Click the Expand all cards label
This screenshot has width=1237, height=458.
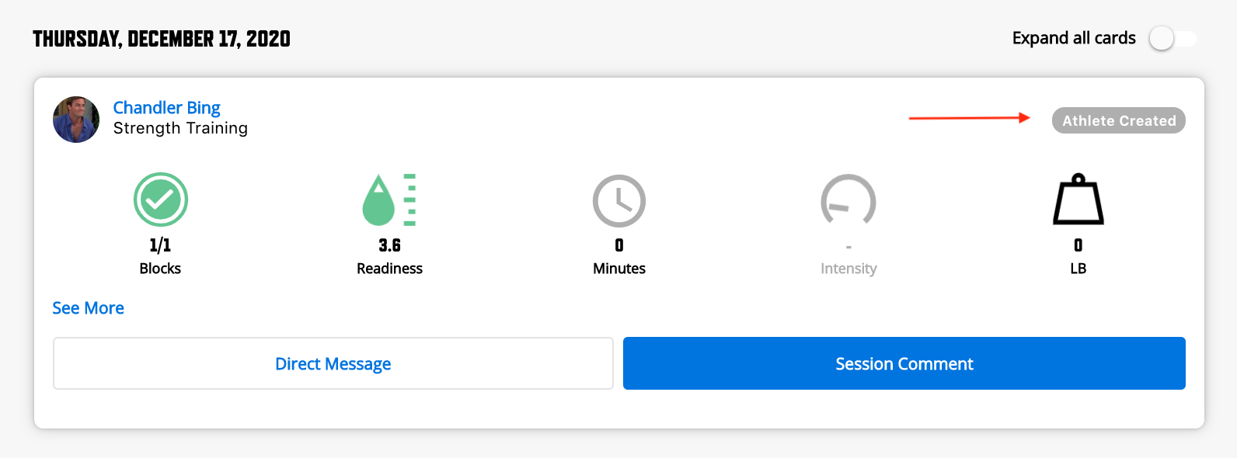(x=1074, y=38)
